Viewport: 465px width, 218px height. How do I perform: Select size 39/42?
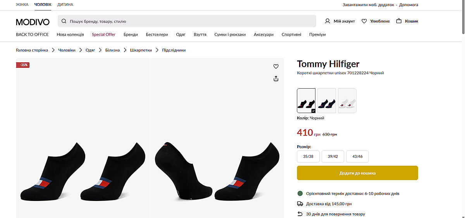333,156
